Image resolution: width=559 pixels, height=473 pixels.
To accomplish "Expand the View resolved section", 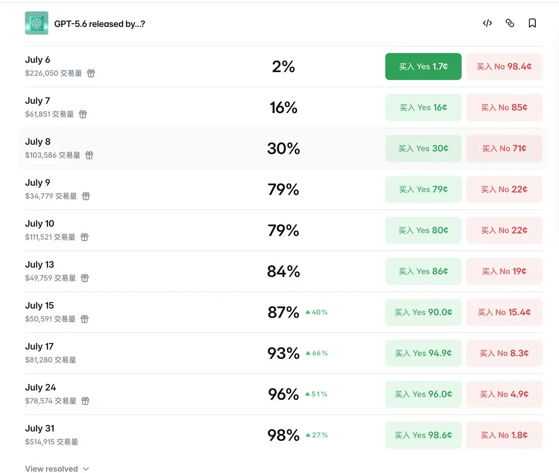I will 57,468.
